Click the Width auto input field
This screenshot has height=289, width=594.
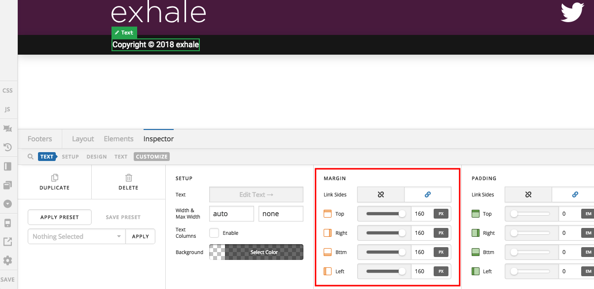tap(231, 214)
